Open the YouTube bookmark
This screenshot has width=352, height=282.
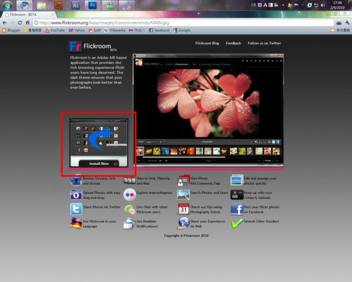(55, 30)
